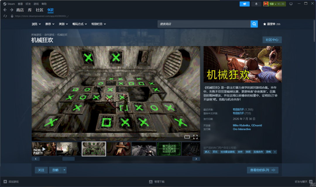Open the wishlist 愿望单 star link
The width and height of the screenshot is (316, 187).
coord(272,24)
